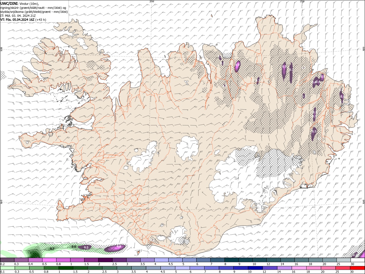This screenshot has width=365, height=274.
Task: Pick the light pink swatch above 16
Action: pos(299,268)
